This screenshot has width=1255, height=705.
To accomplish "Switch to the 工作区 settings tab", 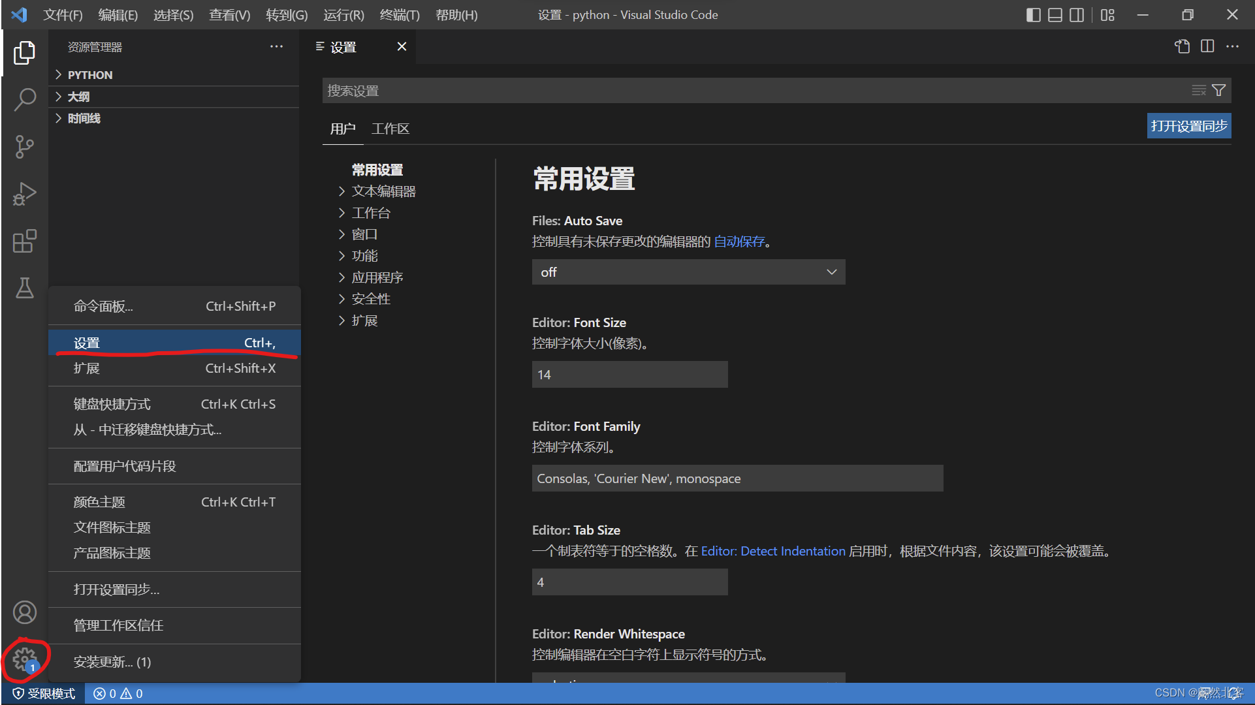I will point(390,129).
